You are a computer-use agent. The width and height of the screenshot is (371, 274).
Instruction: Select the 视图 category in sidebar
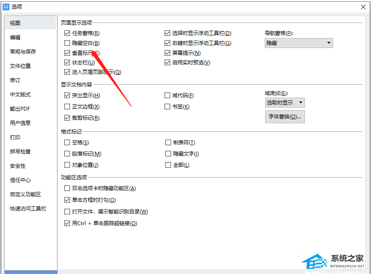(31, 23)
